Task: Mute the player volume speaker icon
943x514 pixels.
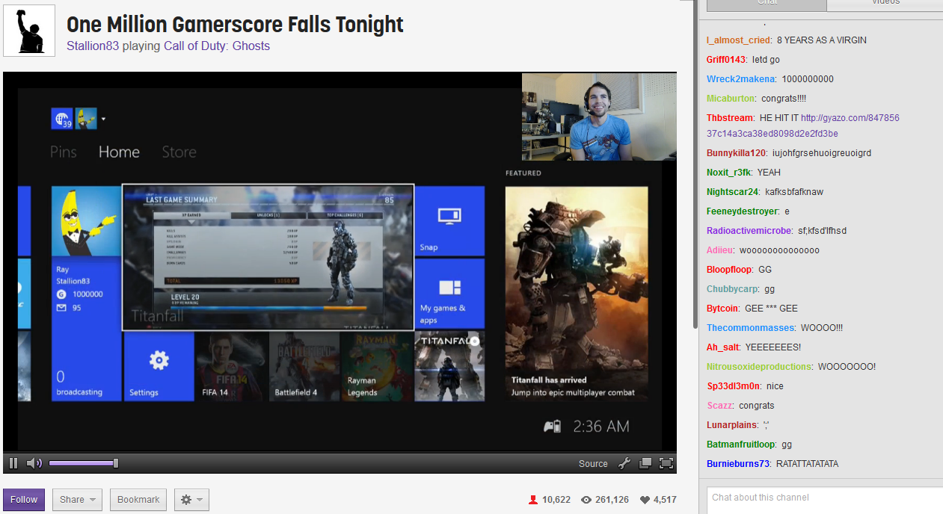Action: [34, 463]
